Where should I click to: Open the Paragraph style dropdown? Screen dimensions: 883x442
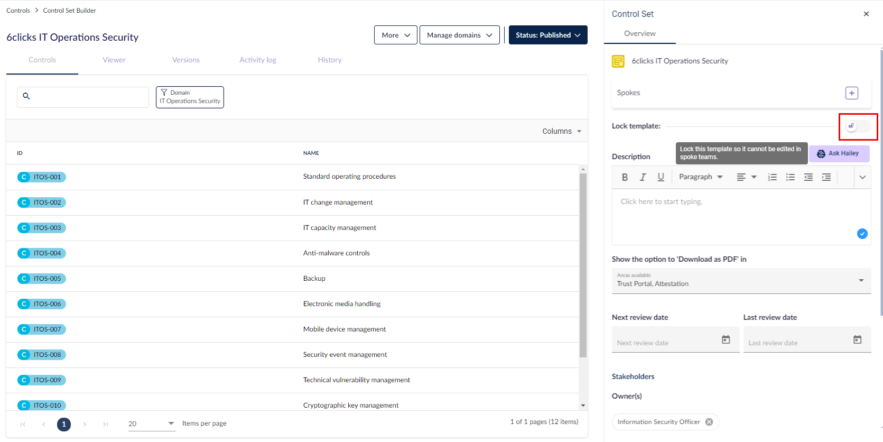coord(701,177)
